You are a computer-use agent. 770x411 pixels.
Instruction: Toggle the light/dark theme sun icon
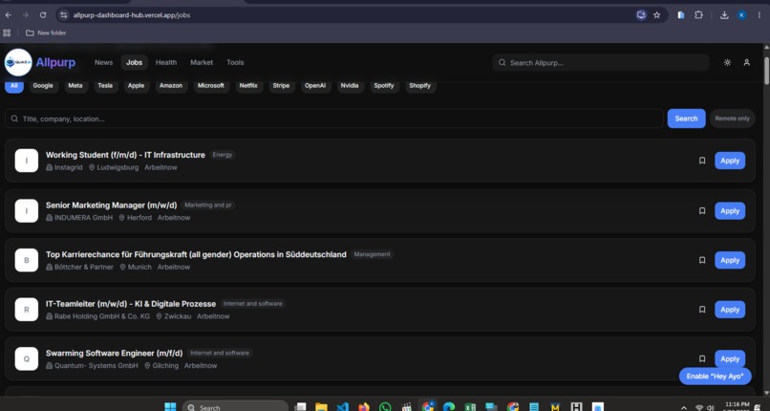point(727,62)
